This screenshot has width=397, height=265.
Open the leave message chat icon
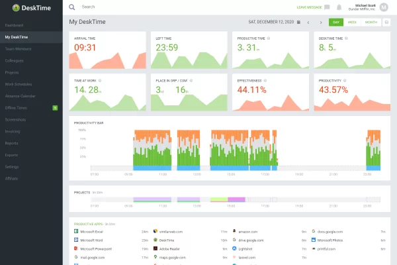click(x=327, y=7)
